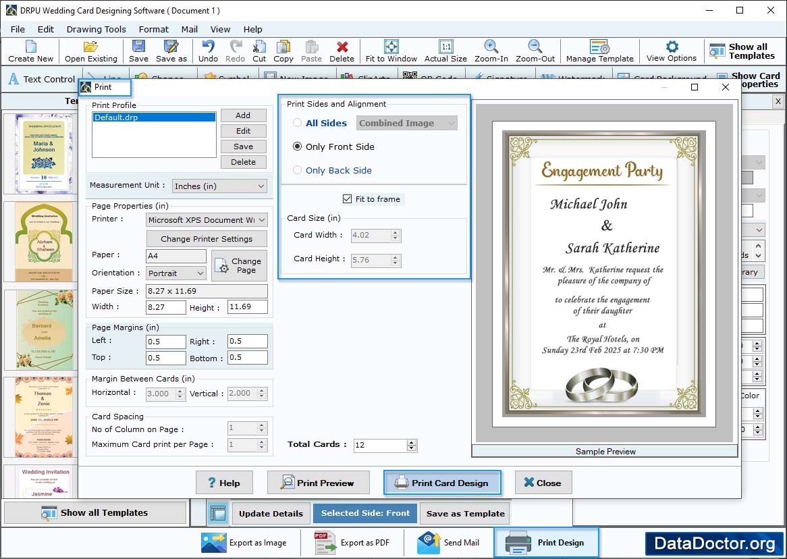The width and height of the screenshot is (787, 559).
Task: Click the red Delete icon
Action: coord(342,51)
